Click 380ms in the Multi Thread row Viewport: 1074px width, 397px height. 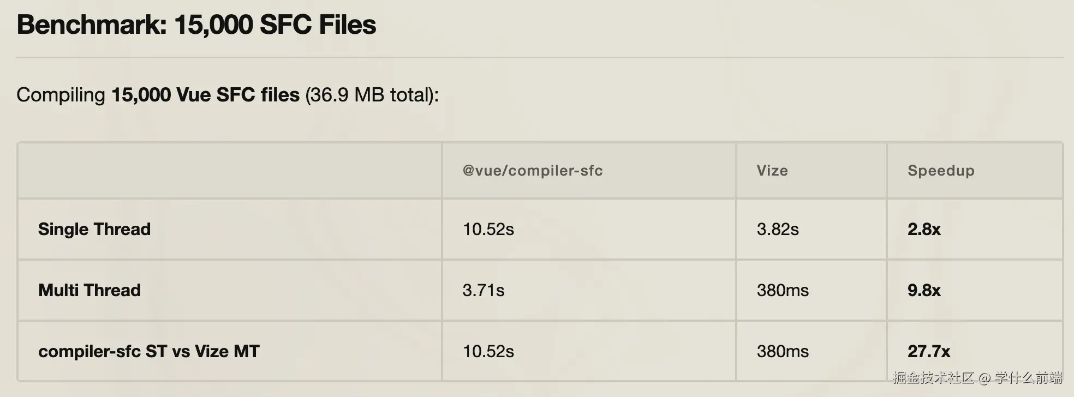(783, 290)
